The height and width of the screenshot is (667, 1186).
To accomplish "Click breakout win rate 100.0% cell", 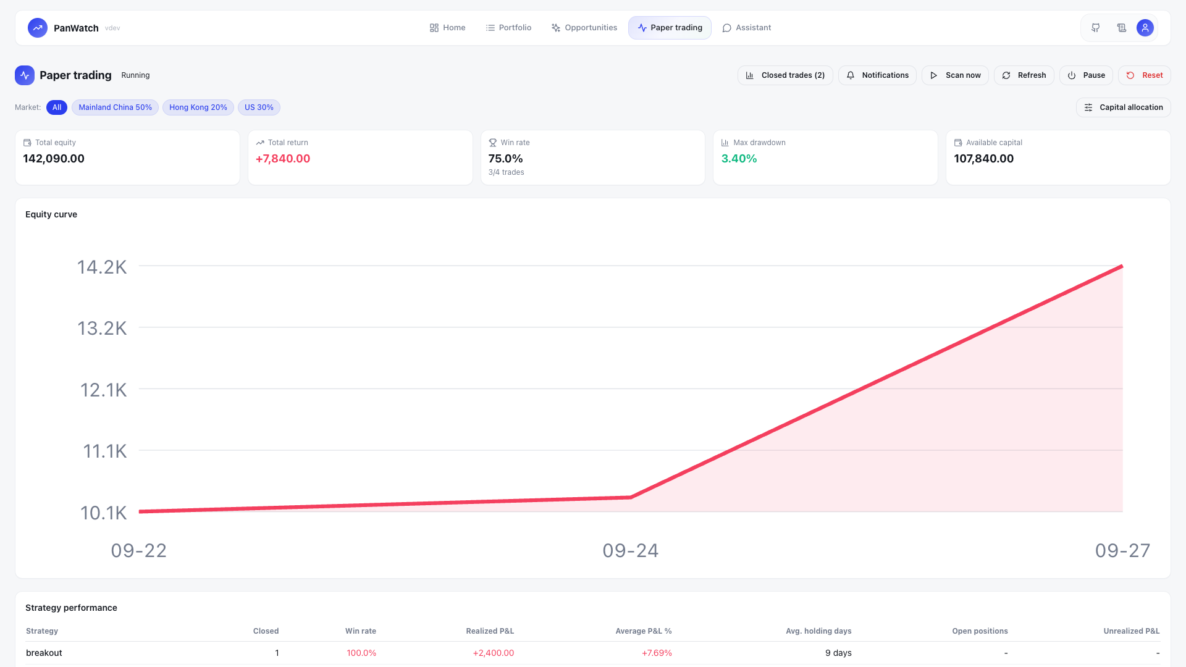I will (361, 653).
